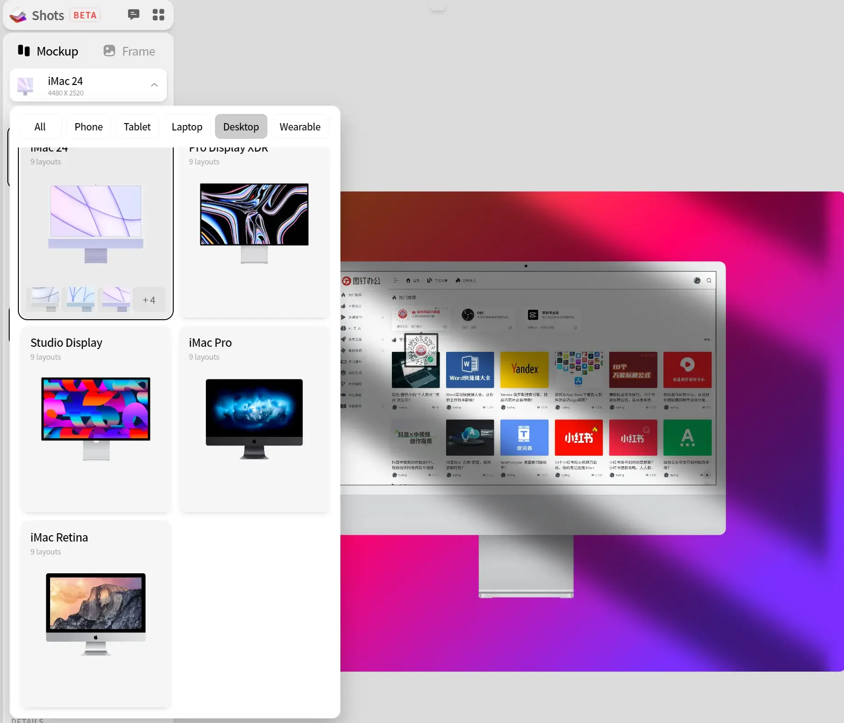Click the Mockup tab's device icon
This screenshot has height=723, width=844.
[x=24, y=51]
